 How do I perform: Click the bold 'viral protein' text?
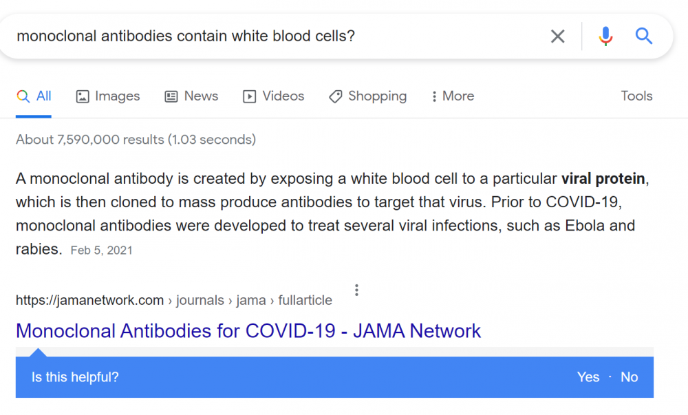603,179
